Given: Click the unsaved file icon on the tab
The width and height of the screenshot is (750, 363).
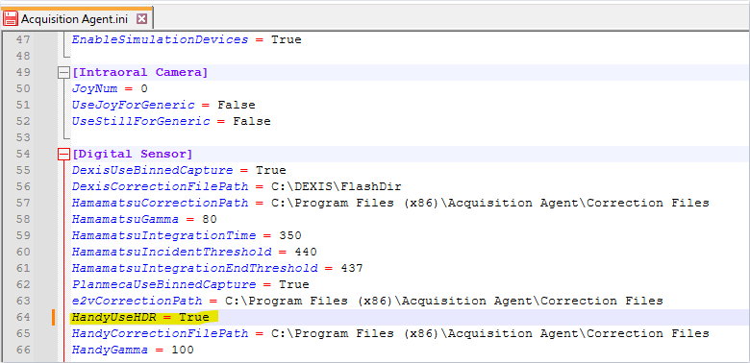Looking at the screenshot, I should [11, 18].
